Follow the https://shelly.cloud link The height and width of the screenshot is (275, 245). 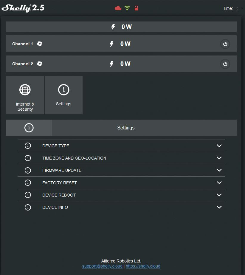click(143, 266)
